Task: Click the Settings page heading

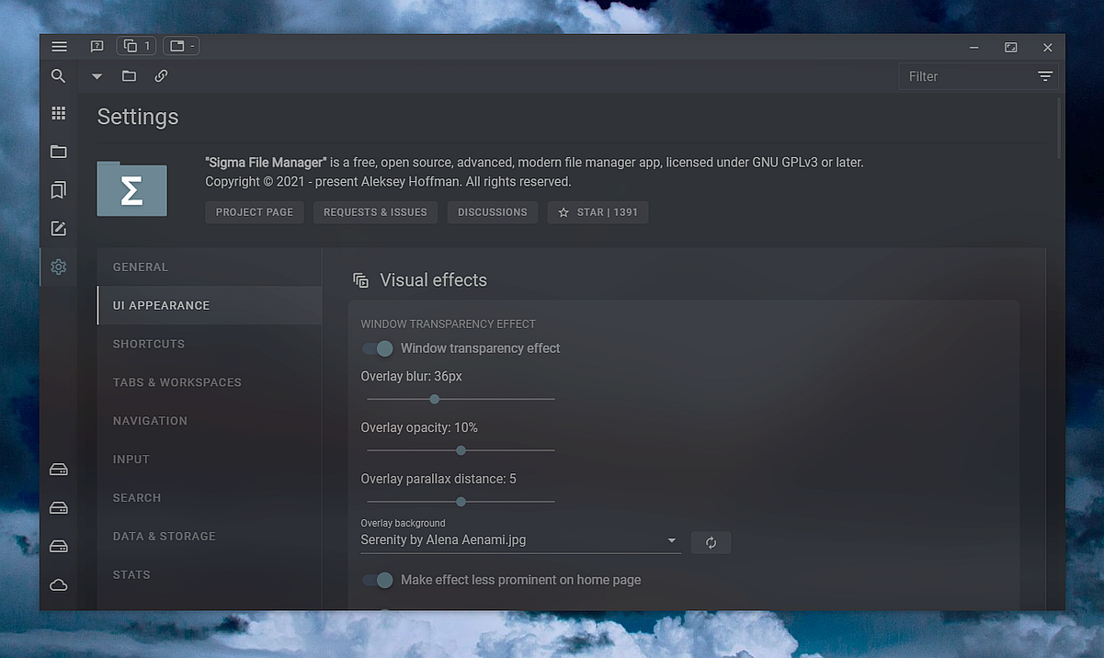Action: 138,118
